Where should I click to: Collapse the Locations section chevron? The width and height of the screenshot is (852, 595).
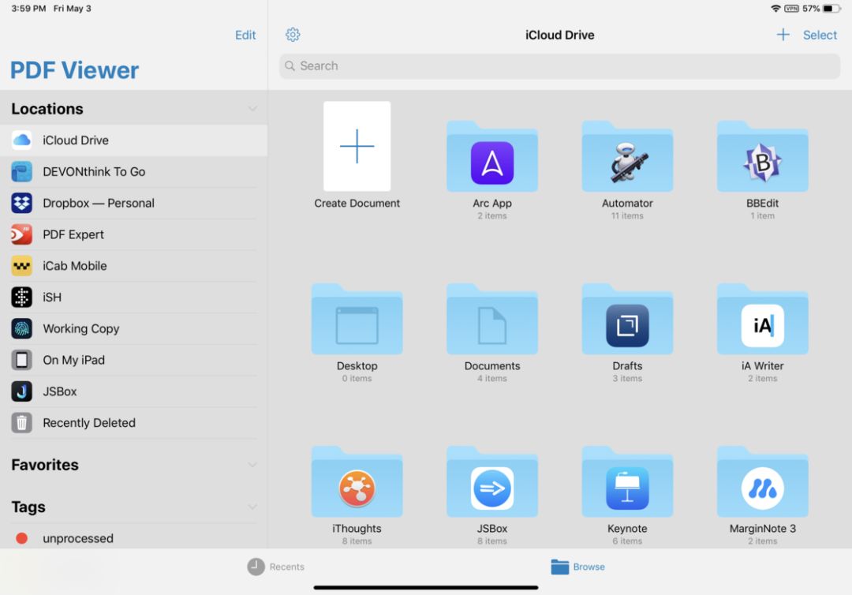pyautogui.click(x=252, y=109)
